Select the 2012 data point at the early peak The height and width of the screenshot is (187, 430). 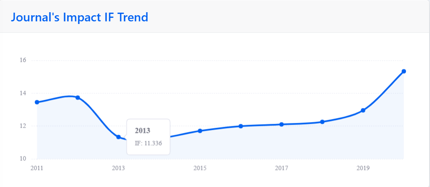click(x=78, y=98)
